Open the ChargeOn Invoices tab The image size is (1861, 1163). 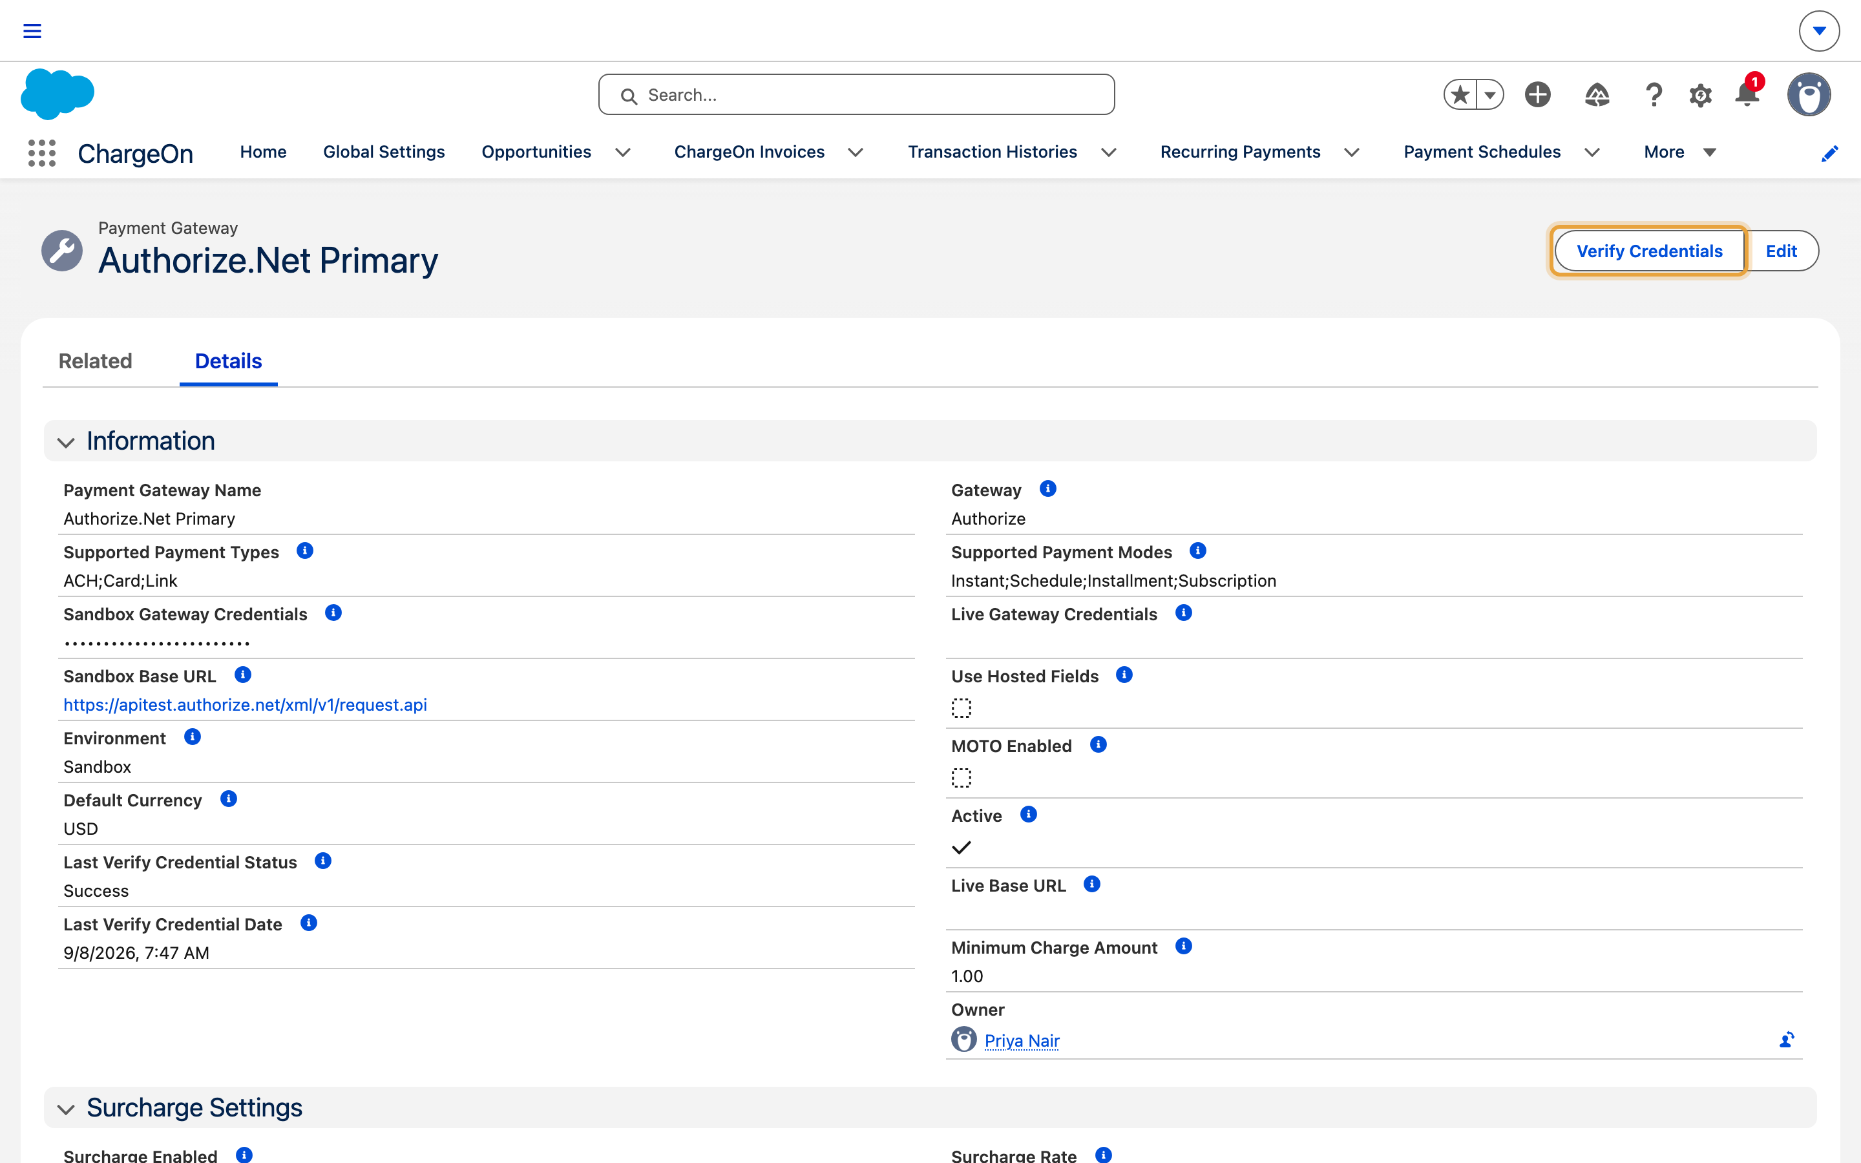coord(749,152)
